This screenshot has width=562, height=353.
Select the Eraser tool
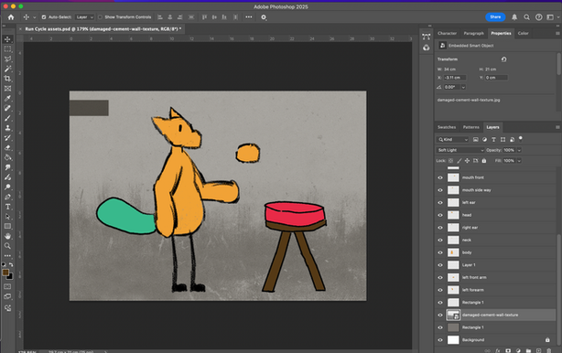pyautogui.click(x=7, y=147)
